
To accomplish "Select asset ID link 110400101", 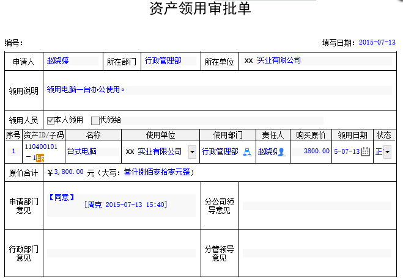I will coord(41,147).
